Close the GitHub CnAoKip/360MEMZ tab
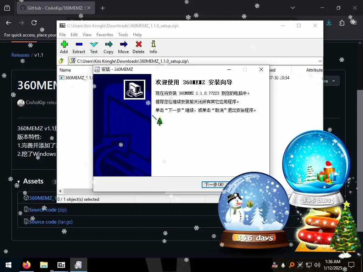This screenshot has width=363, height=272. tap(89, 8)
